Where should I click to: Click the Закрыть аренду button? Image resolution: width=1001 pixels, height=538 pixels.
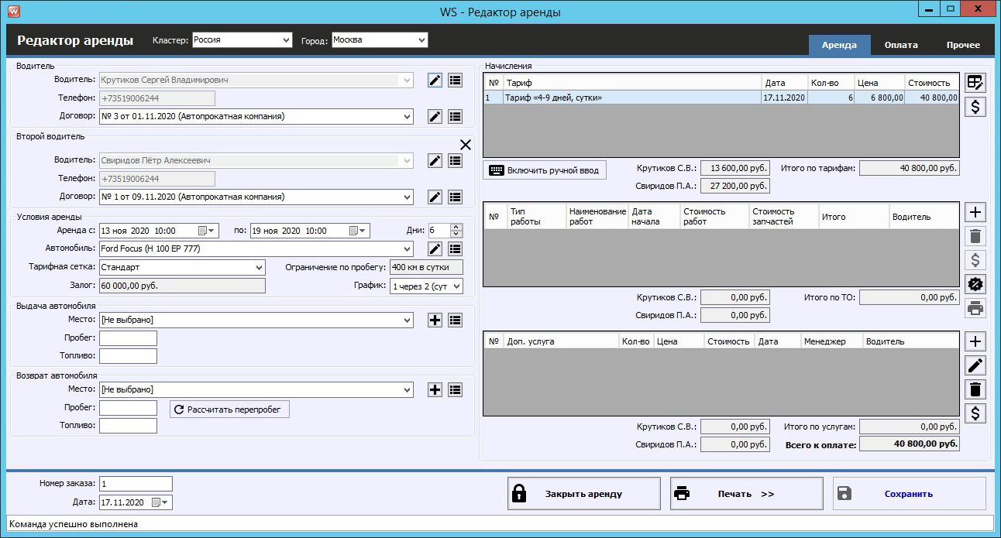584,494
